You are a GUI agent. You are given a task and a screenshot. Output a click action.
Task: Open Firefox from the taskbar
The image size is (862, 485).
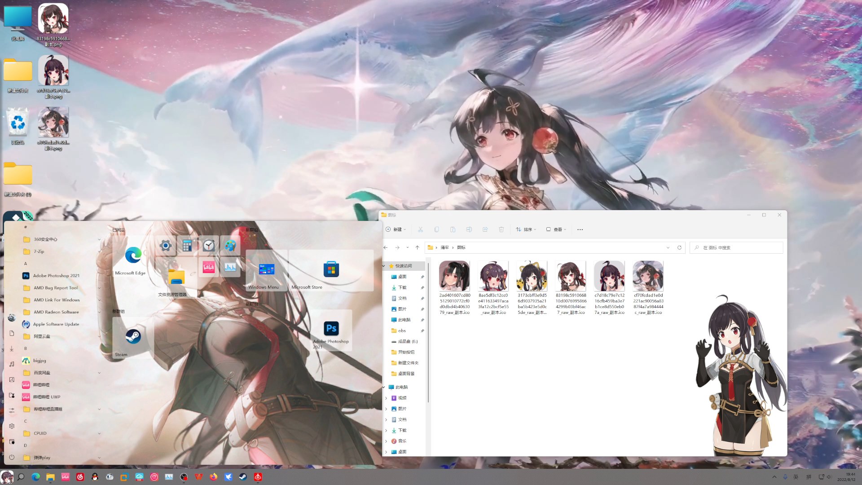[x=213, y=477]
